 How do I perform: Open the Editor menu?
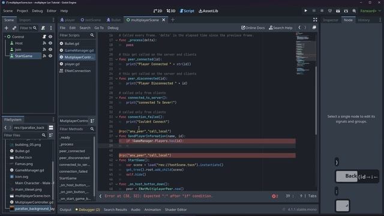(x=52, y=11)
